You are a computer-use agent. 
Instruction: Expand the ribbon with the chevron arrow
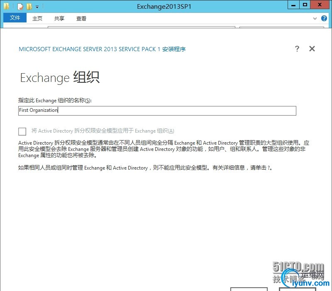pos(315,18)
